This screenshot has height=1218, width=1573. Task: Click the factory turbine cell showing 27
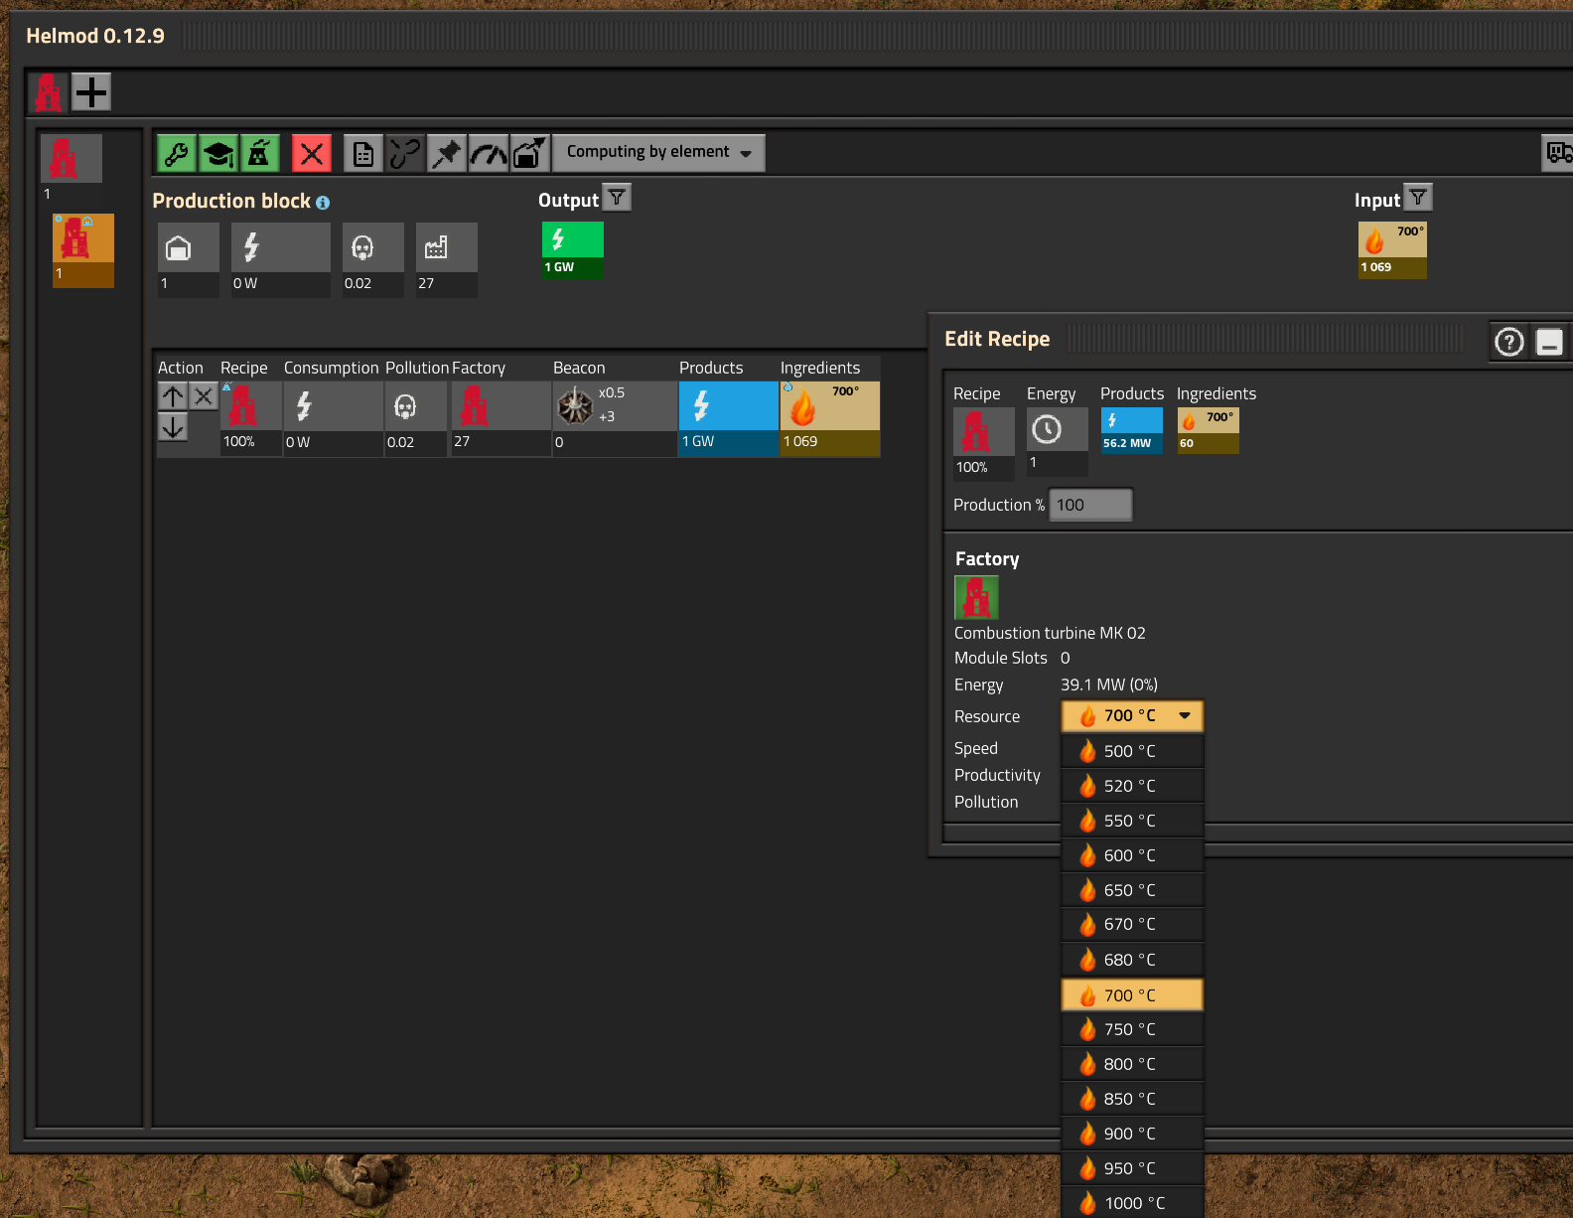[500, 418]
